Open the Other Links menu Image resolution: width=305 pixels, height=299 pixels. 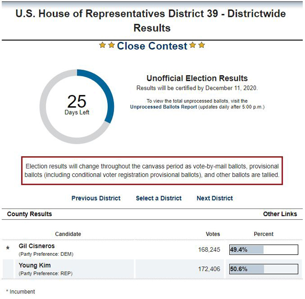click(280, 214)
